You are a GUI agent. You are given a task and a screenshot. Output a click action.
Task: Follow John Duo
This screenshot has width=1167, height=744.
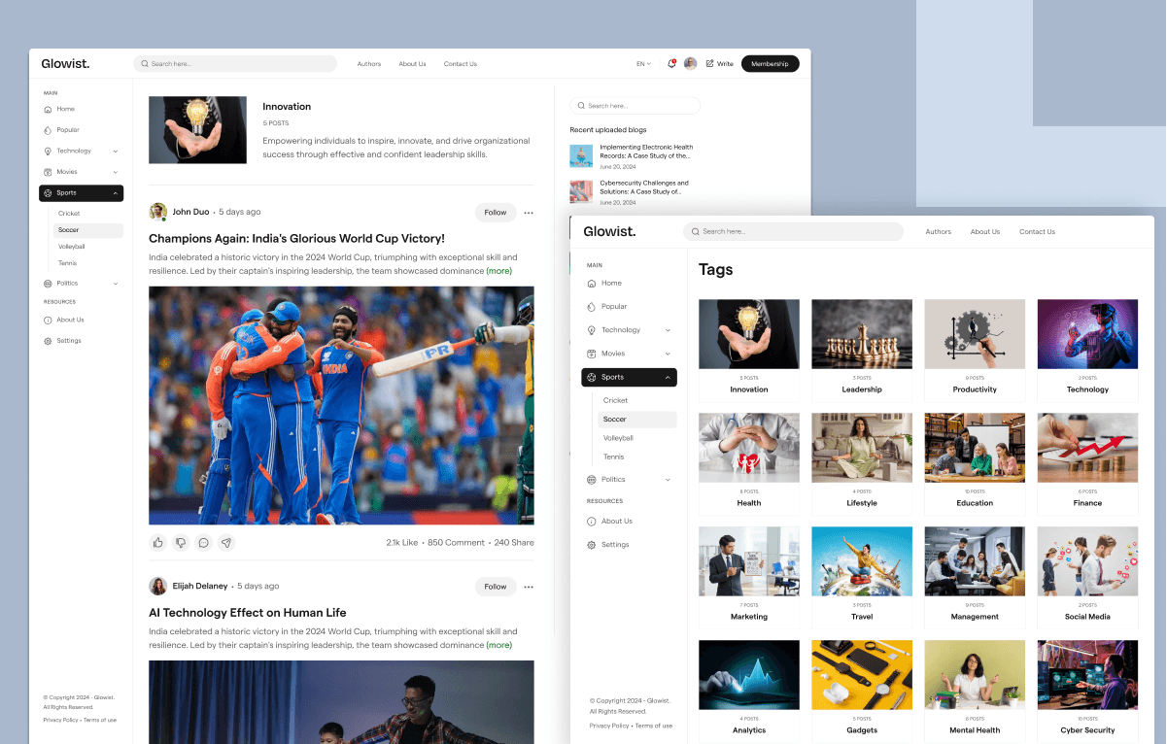(x=496, y=213)
